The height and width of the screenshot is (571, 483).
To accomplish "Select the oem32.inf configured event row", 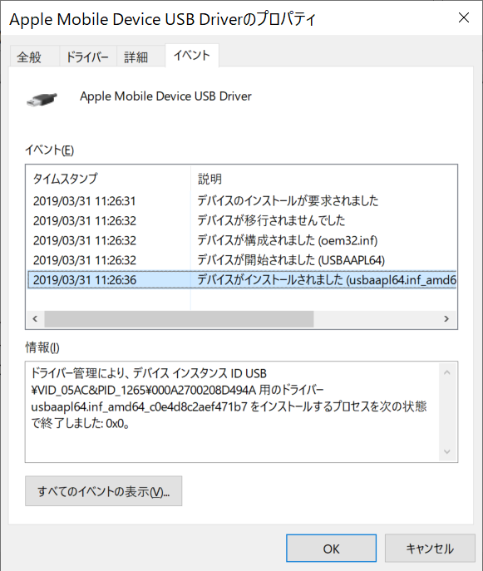I will click(x=242, y=240).
